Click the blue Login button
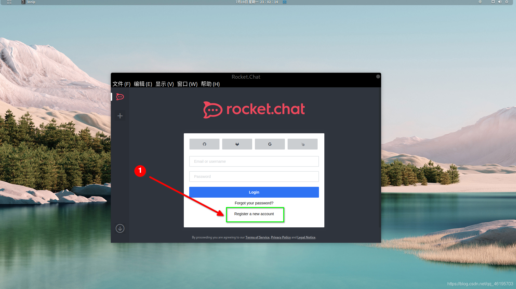 254,192
